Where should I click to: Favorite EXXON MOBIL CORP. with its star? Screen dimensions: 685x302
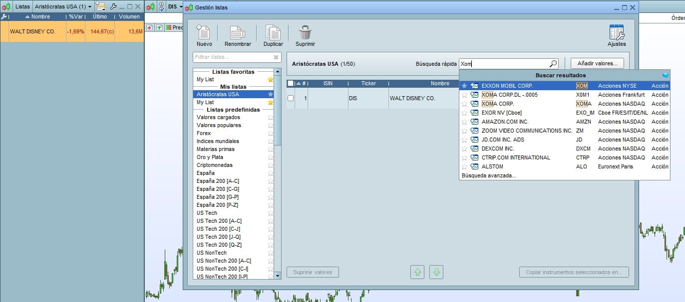click(x=464, y=86)
